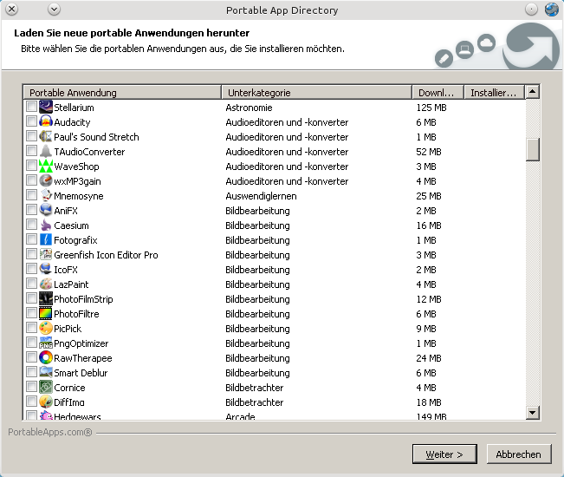Click the Fotografix app icon
The image size is (564, 477).
(46, 240)
